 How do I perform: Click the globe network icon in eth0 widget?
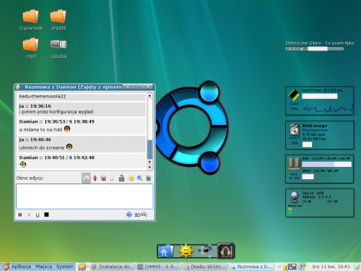[x=295, y=197]
